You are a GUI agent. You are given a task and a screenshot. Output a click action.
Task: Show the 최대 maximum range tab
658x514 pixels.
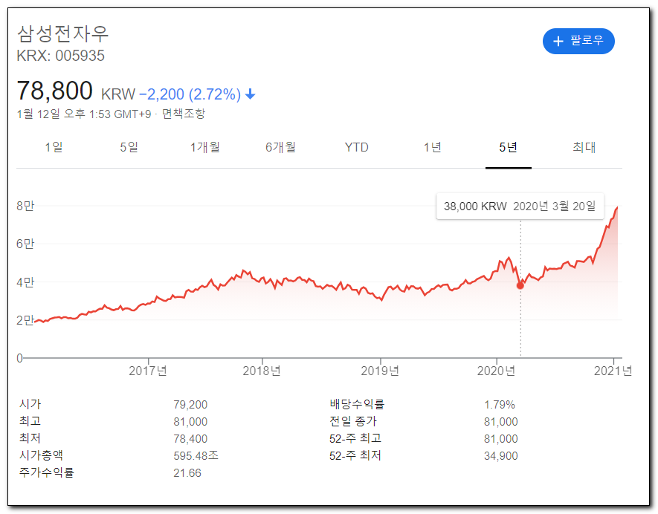point(584,147)
